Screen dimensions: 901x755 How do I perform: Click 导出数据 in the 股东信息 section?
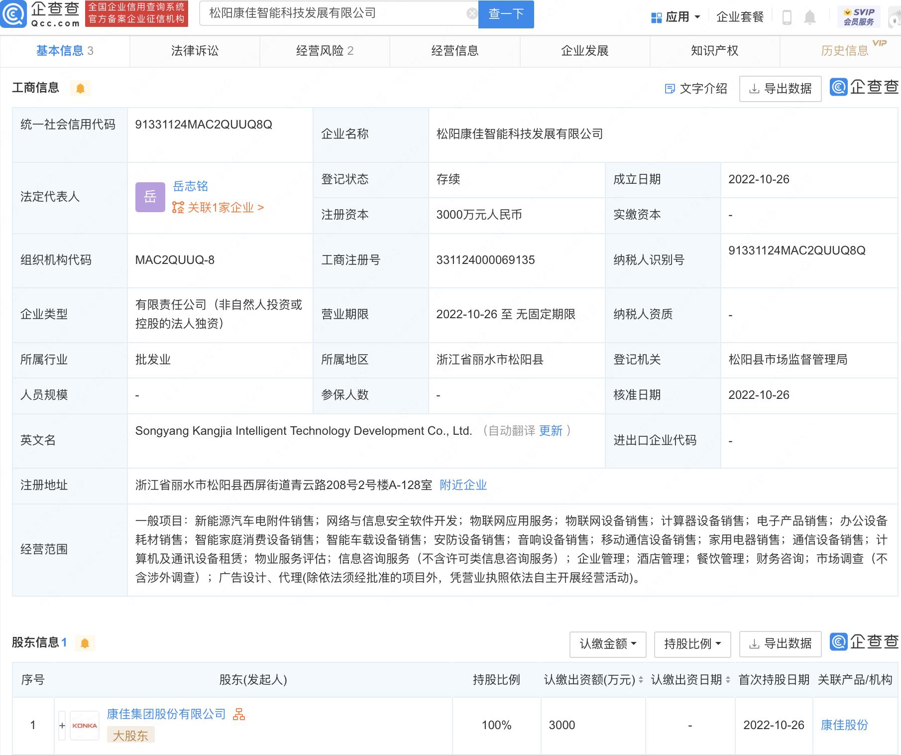click(x=780, y=644)
